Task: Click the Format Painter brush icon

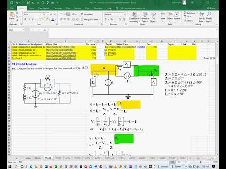Action: 17,20
